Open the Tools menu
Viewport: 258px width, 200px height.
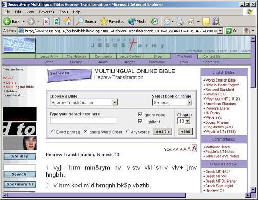(64, 12)
